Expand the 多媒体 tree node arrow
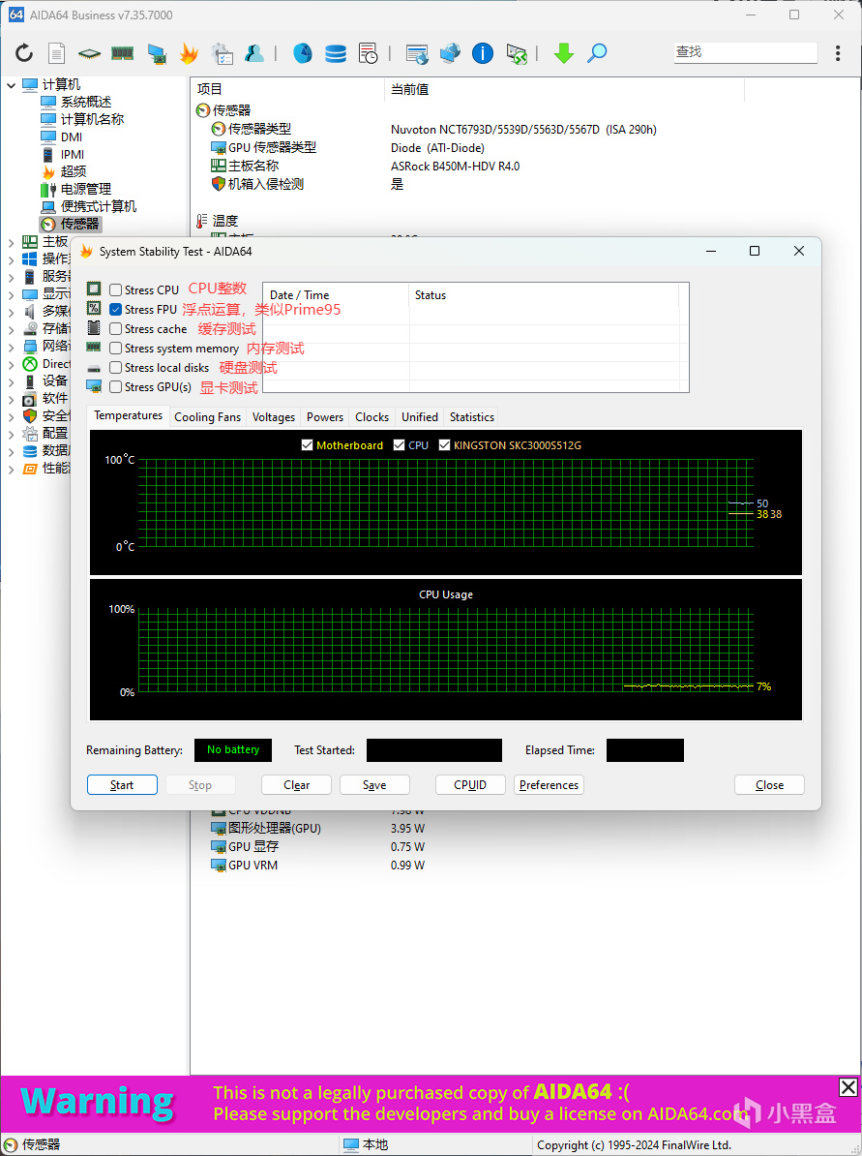 (x=11, y=312)
